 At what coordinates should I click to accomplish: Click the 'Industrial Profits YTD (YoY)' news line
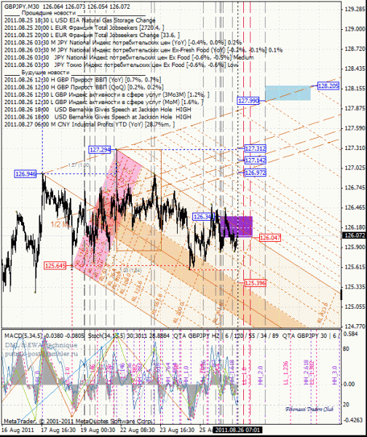click(x=90, y=125)
